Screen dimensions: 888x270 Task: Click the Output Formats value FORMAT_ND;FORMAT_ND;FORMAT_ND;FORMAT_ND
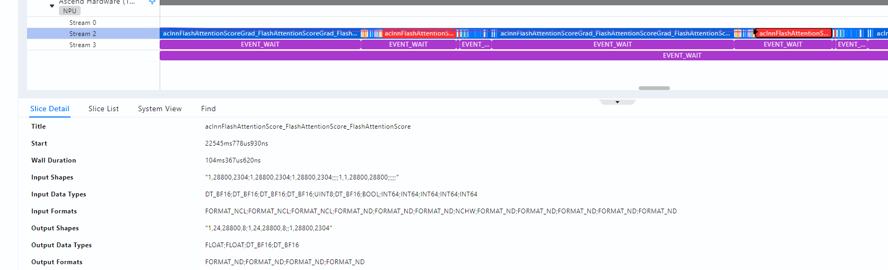click(x=285, y=262)
